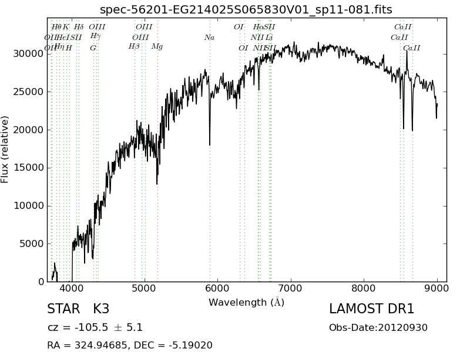Image resolution: width=470 pixels, height=352 pixels.
Task: Click the plot title 'spec-56201-EG214025S065830V01_sp11-081.fits'
Action: [x=246, y=10]
